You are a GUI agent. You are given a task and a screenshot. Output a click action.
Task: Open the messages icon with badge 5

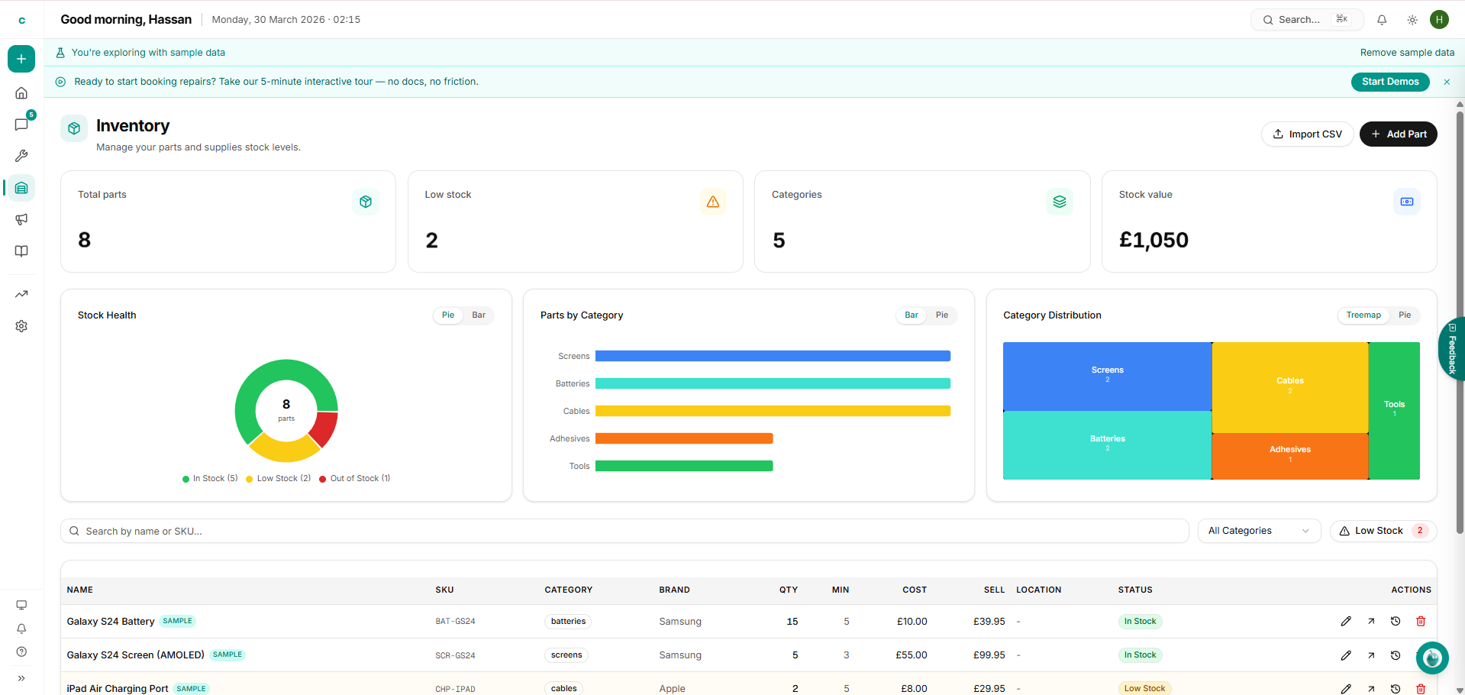tap(21, 124)
